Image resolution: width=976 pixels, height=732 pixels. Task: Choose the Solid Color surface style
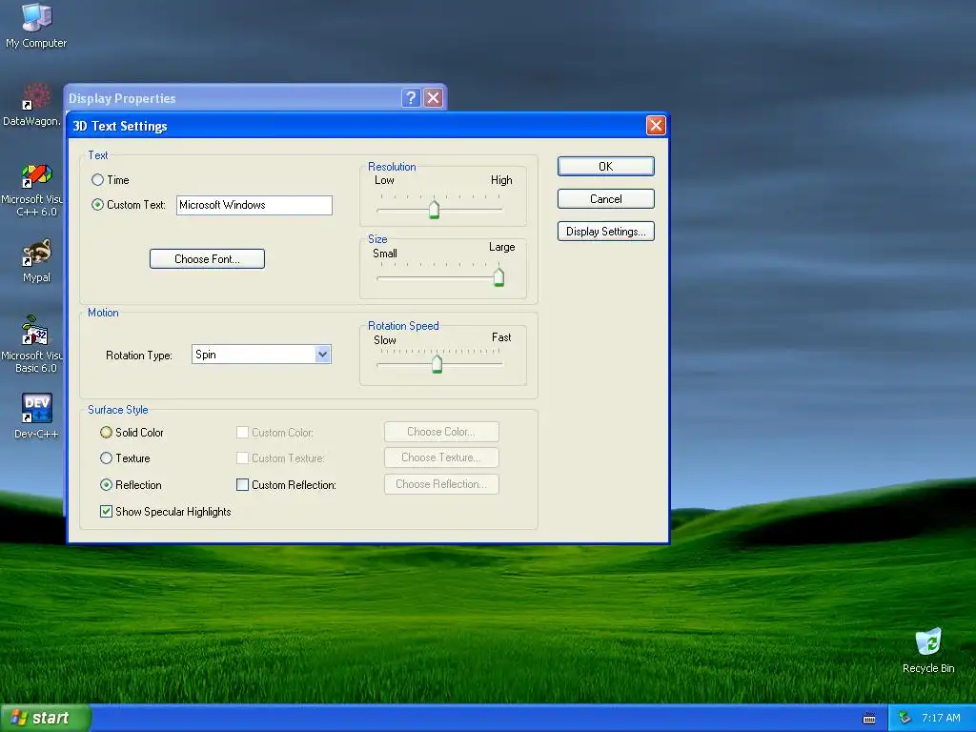(x=107, y=432)
